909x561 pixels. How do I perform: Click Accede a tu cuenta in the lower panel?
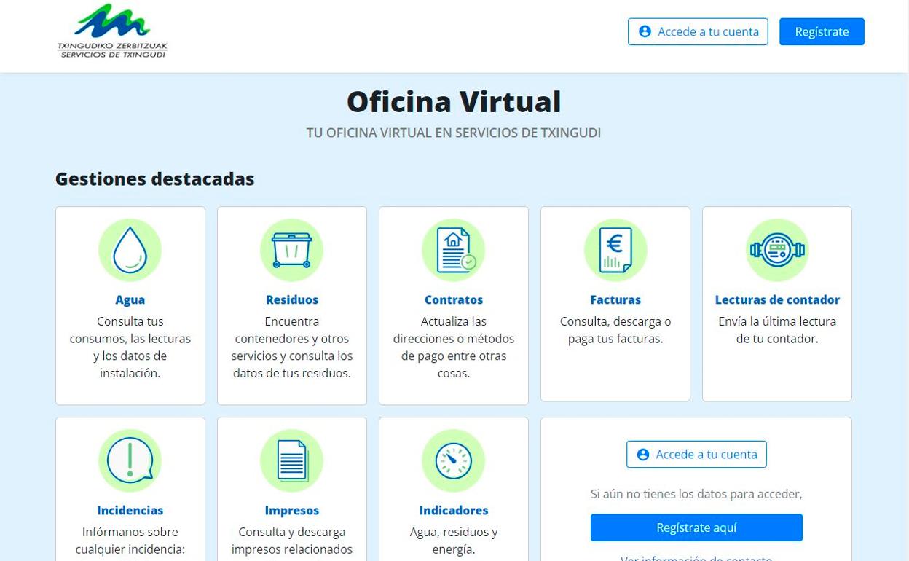click(x=696, y=454)
